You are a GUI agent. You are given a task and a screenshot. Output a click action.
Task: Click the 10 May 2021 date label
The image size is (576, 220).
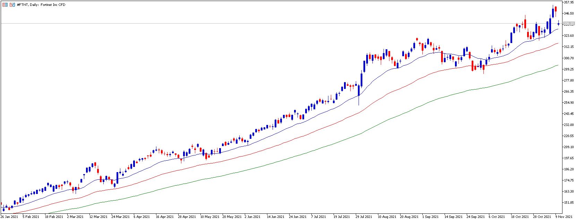point(210,217)
